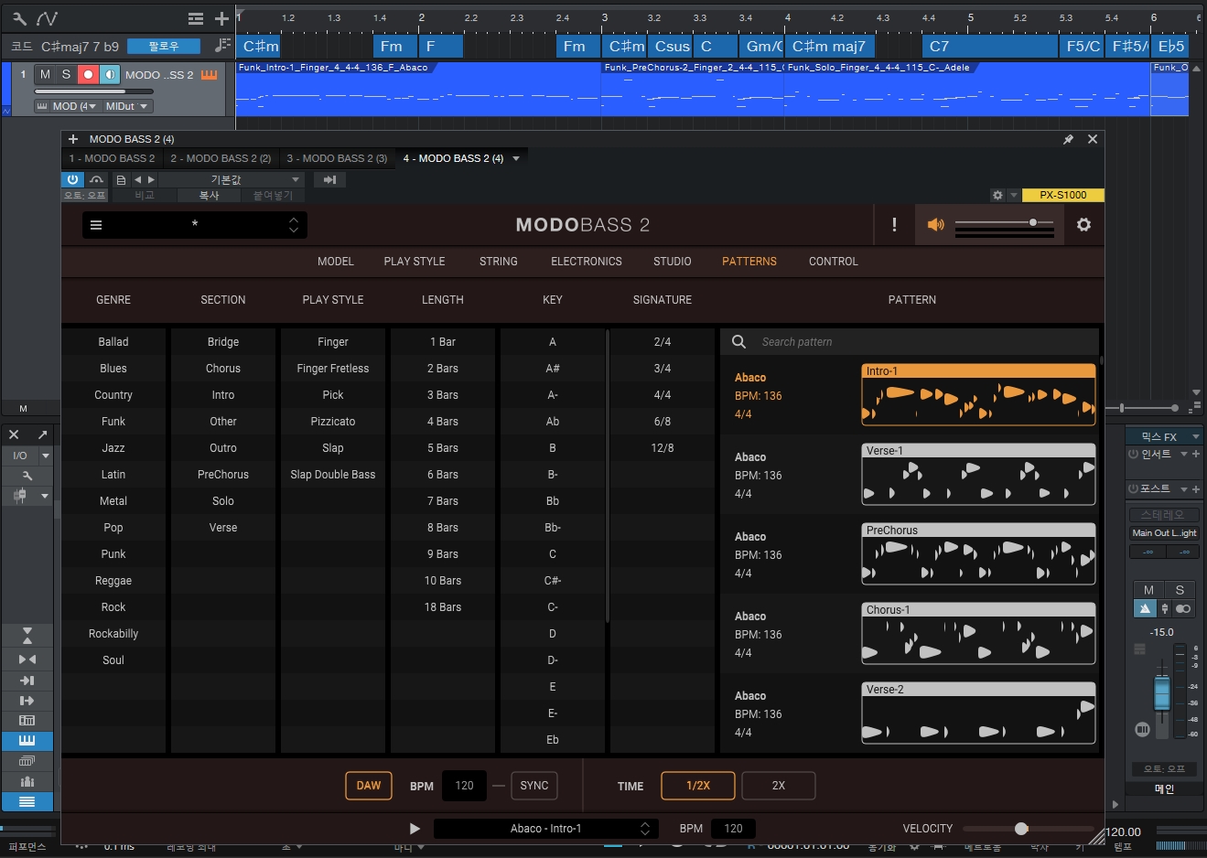
Task: Click the 복사 copy button
Action: click(x=210, y=195)
